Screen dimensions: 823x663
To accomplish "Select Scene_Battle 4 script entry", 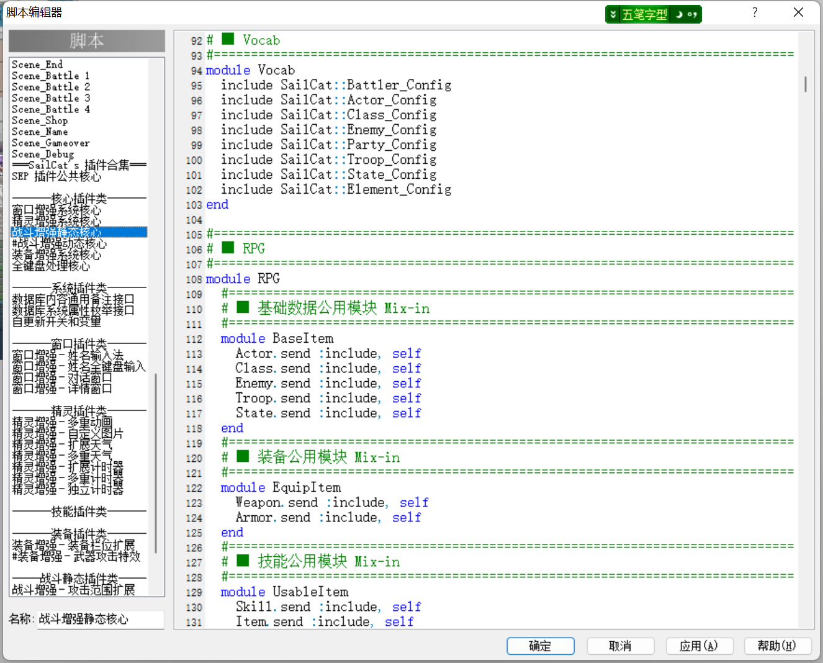I will point(51,109).
